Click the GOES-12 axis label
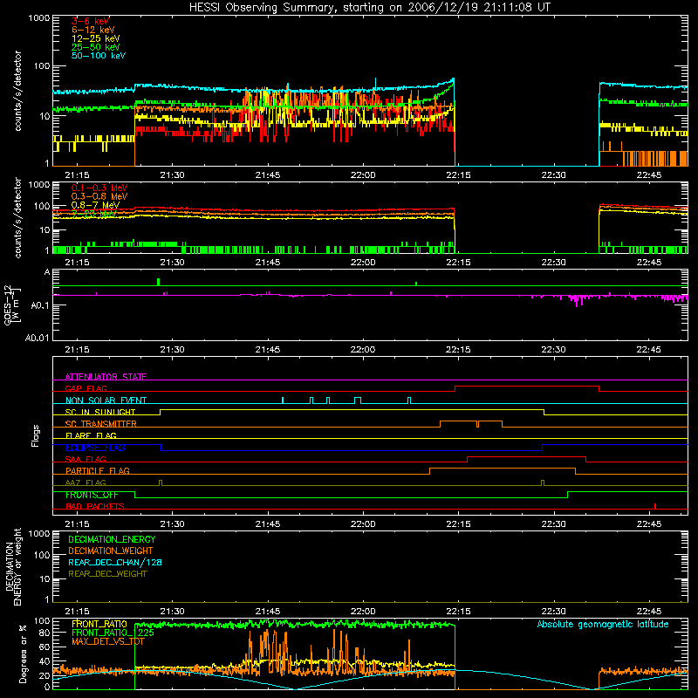This screenshot has height=698, width=698. [x=11, y=305]
